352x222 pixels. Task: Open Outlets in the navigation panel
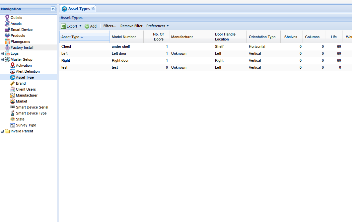click(16, 17)
